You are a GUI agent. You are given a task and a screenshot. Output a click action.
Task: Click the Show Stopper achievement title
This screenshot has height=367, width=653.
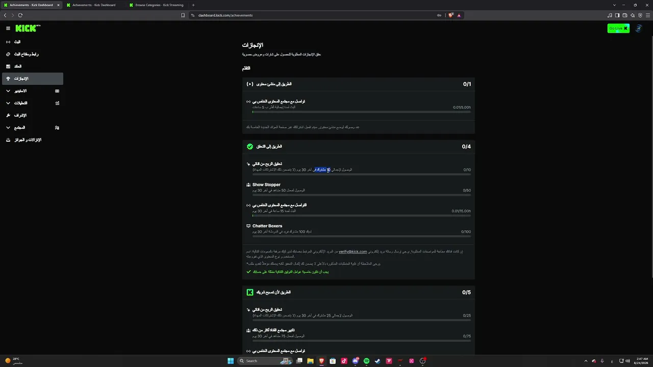pyautogui.click(x=266, y=185)
